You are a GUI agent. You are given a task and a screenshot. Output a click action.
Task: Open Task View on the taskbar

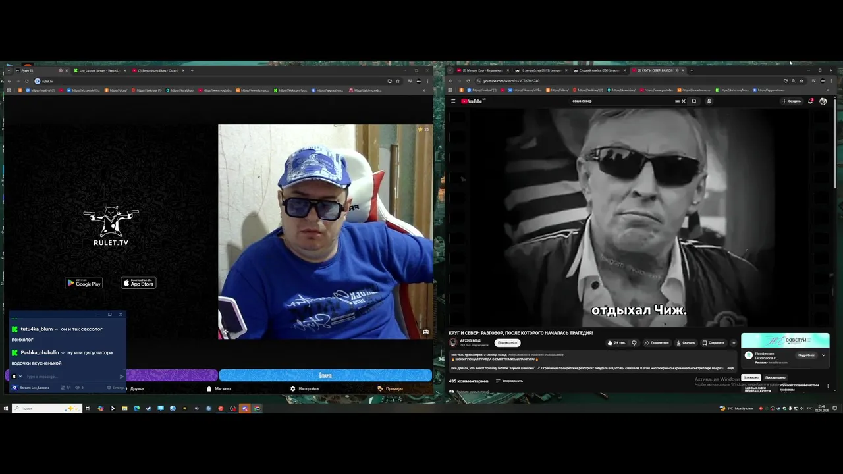click(x=88, y=408)
